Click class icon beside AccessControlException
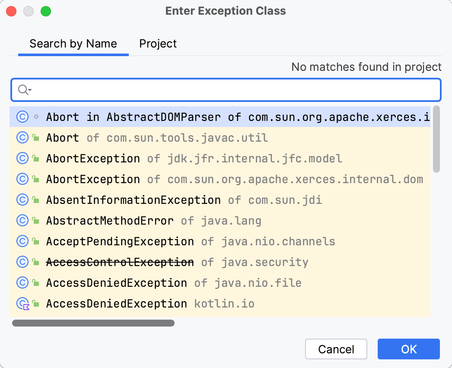This screenshot has height=368, width=452. click(x=22, y=262)
